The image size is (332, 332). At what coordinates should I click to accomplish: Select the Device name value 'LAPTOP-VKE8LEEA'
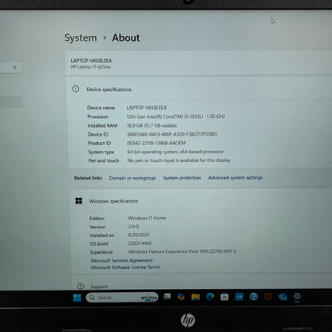point(147,108)
